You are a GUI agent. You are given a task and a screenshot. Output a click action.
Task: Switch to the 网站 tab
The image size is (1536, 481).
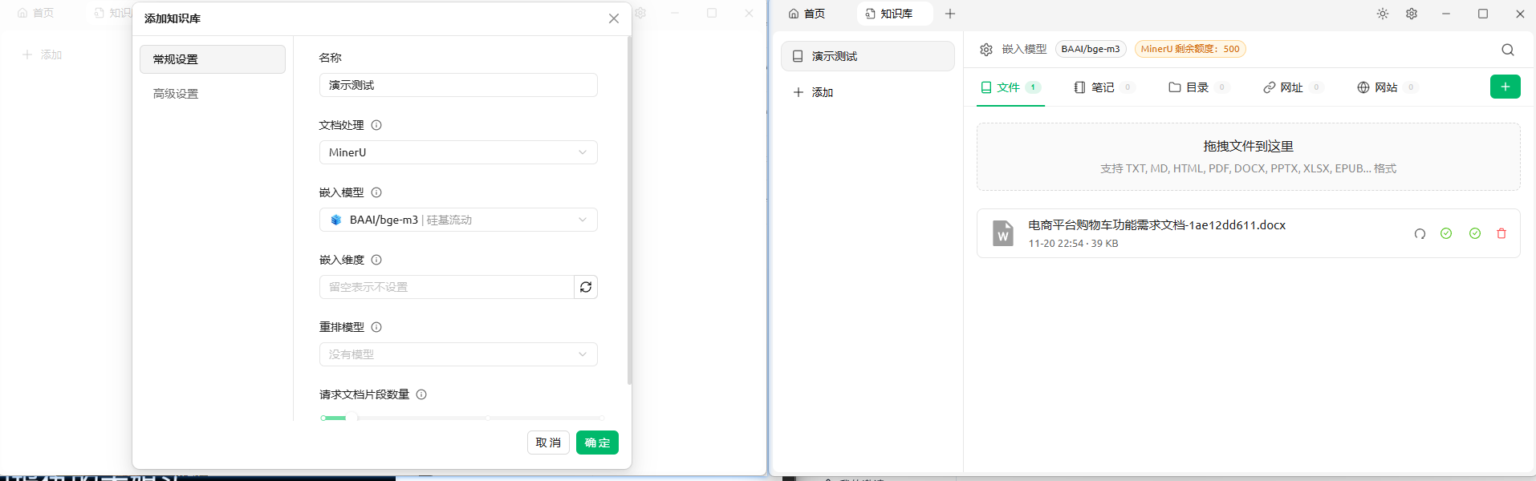[1387, 87]
